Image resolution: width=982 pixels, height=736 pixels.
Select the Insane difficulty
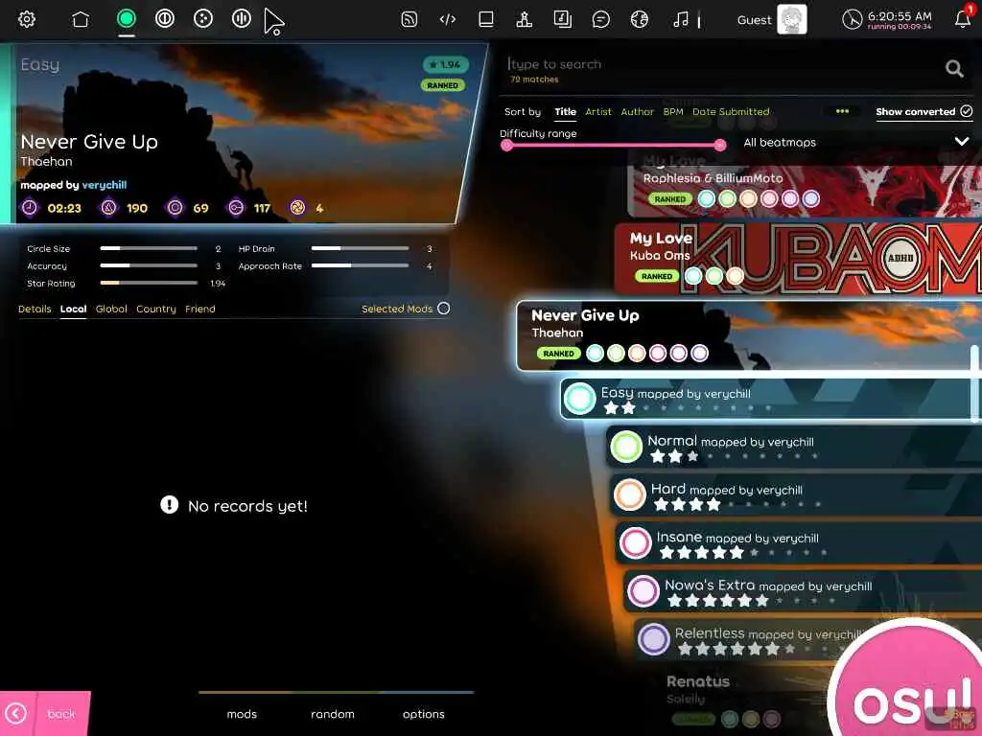click(x=800, y=542)
